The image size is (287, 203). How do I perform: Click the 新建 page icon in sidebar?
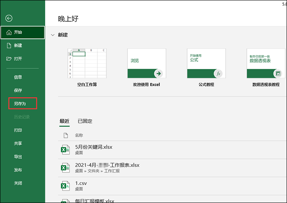9,46
